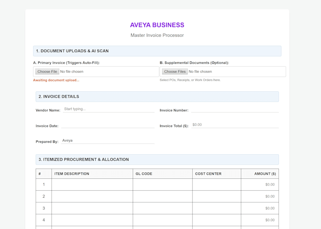
Task: Click the Master Invoice Processor subtitle
Action: coord(157,35)
